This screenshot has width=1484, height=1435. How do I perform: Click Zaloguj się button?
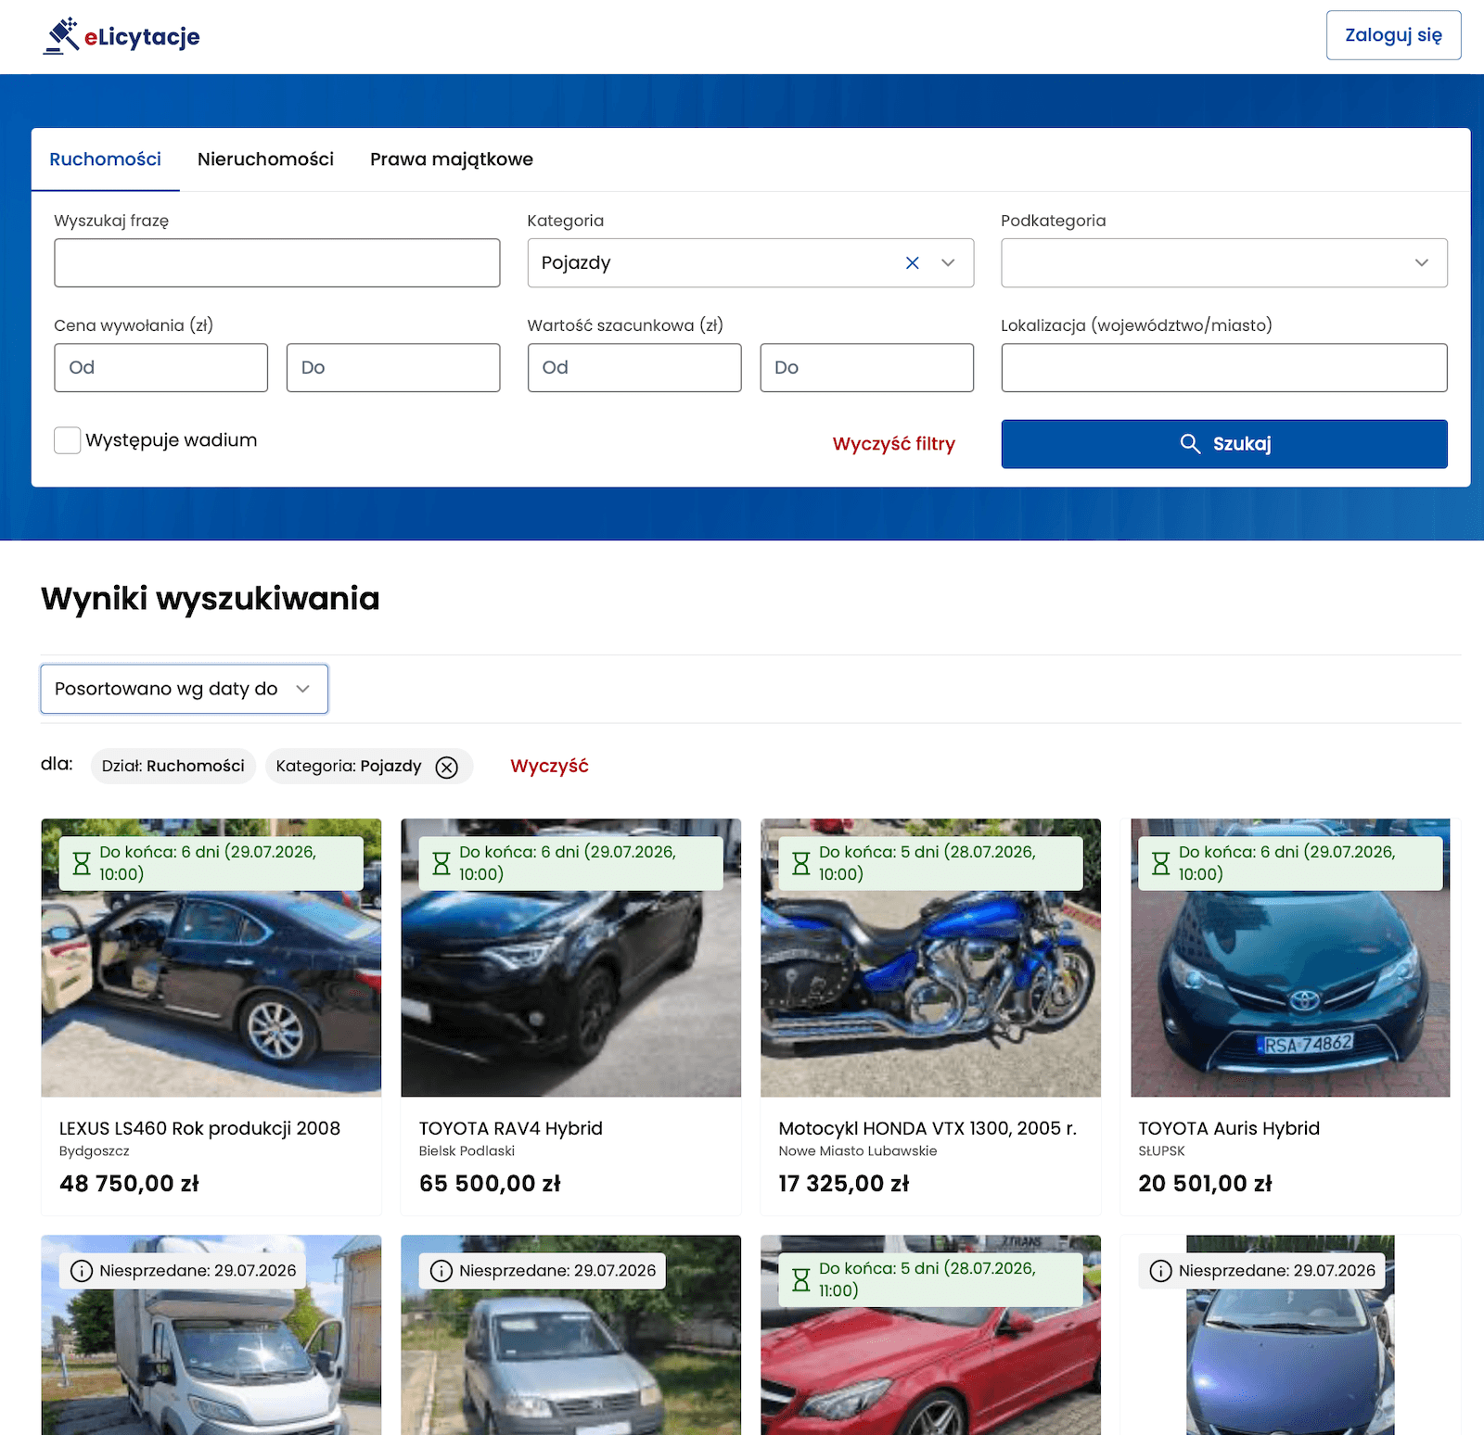tap(1393, 35)
